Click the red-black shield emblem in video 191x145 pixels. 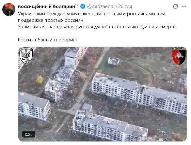(179, 56)
